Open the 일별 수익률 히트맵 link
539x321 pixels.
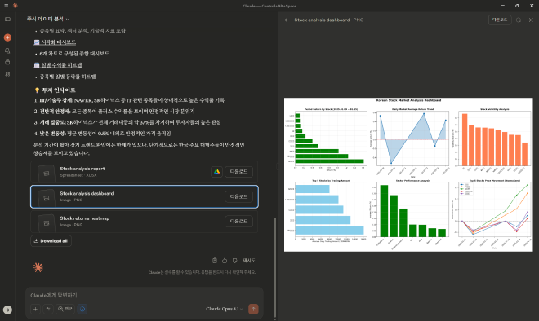click(58, 65)
